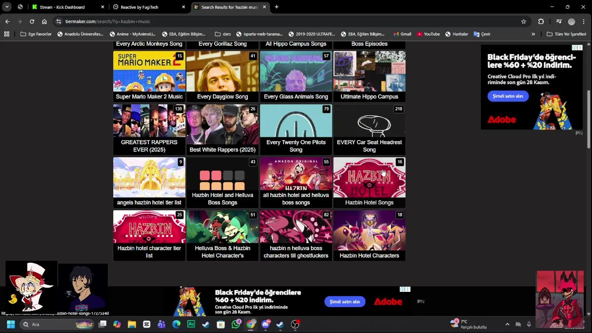Viewport: 592px width, 333px height.
Task: Open the Çevir bookmark
Action: pyautogui.click(x=482, y=34)
